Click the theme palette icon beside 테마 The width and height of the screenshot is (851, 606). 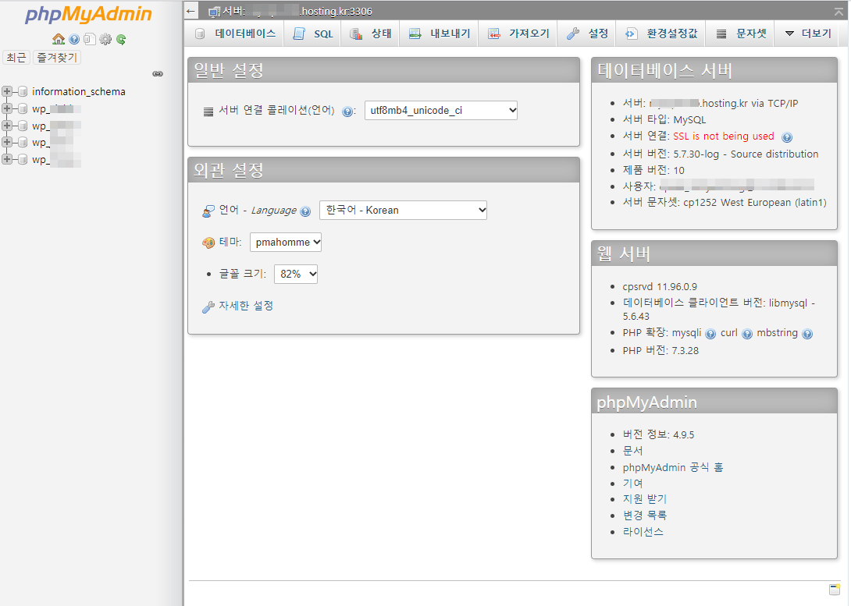[208, 243]
